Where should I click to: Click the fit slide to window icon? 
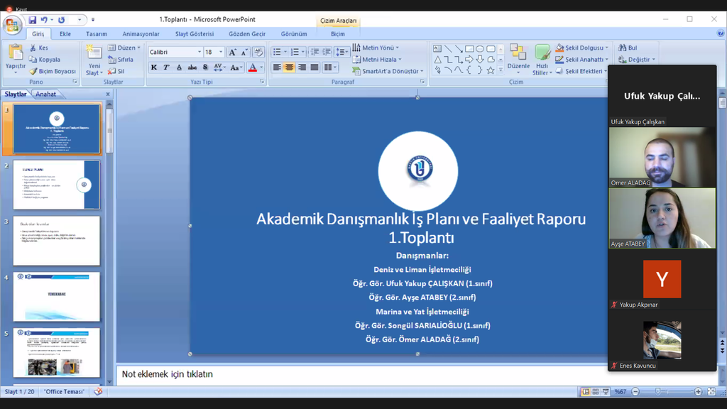[711, 392]
